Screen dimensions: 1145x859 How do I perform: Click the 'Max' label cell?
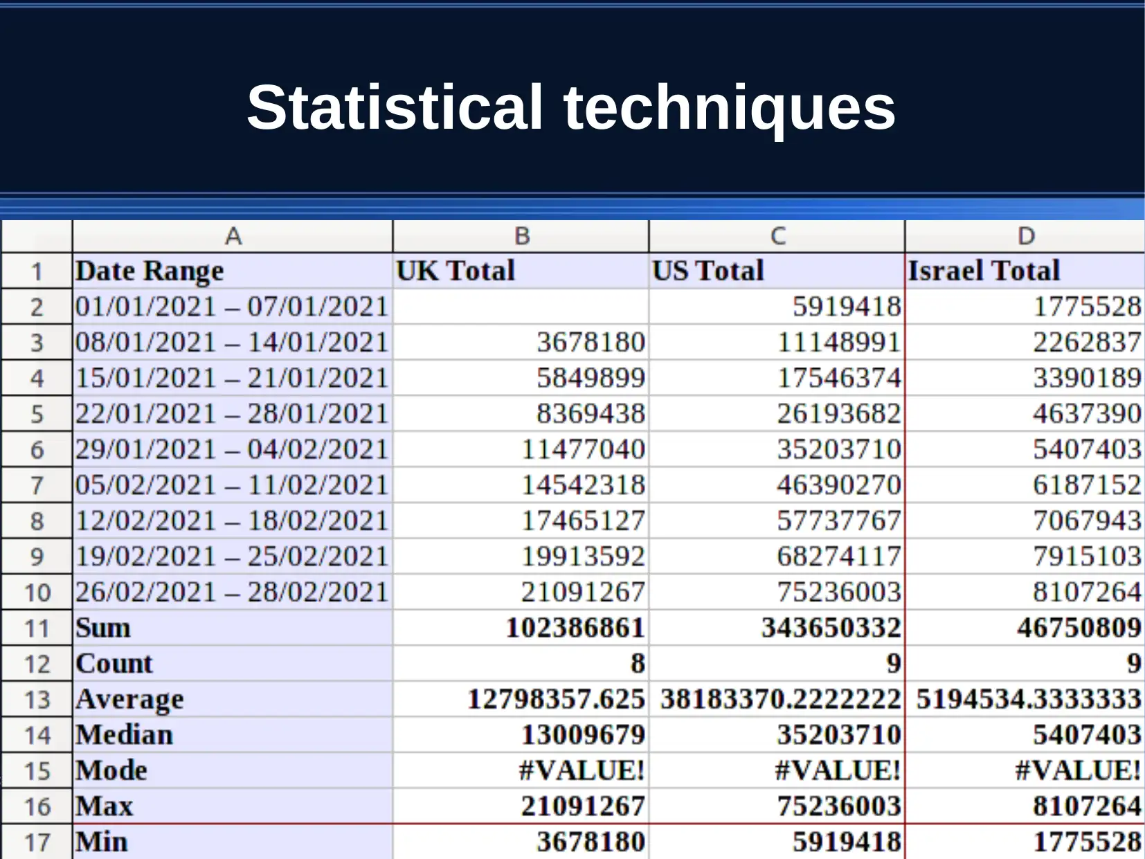click(x=233, y=806)
